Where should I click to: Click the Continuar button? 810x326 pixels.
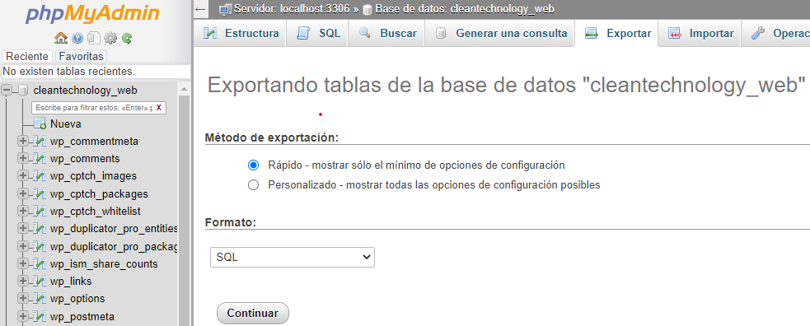click(x=253, y=313)
